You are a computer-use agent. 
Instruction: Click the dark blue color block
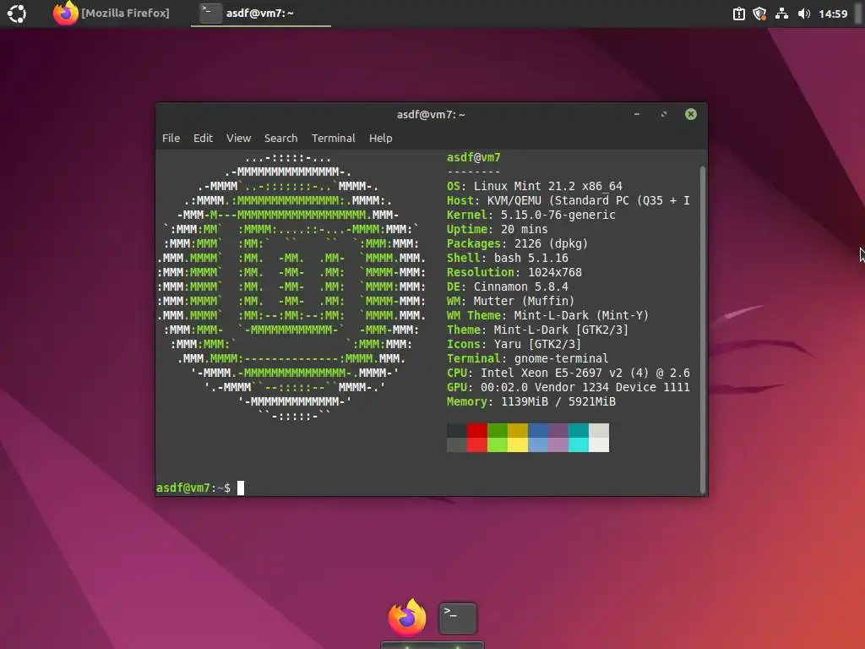tap(538, 430)
